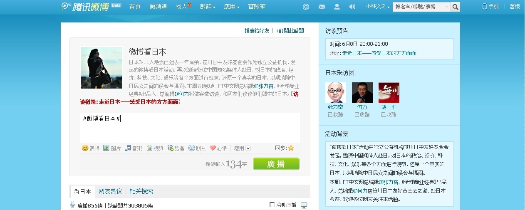Image resolution: width=525 pixels, height=210 pixels.
Task: Click the 推薦給好友 link
Action: pyautogui.click(x=257, y=31)
